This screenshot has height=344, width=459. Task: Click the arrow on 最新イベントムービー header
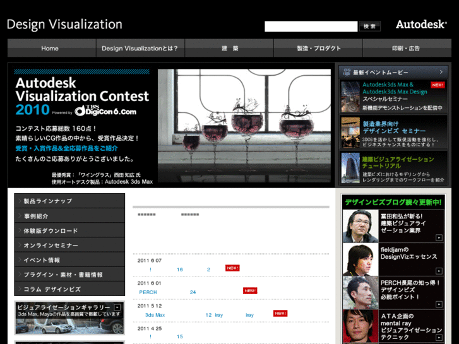pyautogui.click(x=441, y=72)
